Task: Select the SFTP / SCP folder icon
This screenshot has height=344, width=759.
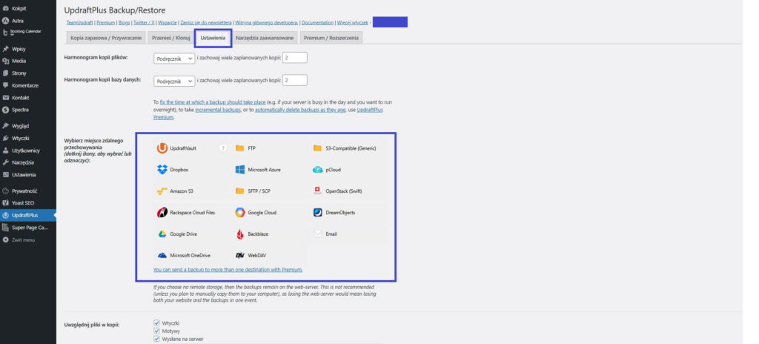Action: pyautogui.click(x=239, y=191)
